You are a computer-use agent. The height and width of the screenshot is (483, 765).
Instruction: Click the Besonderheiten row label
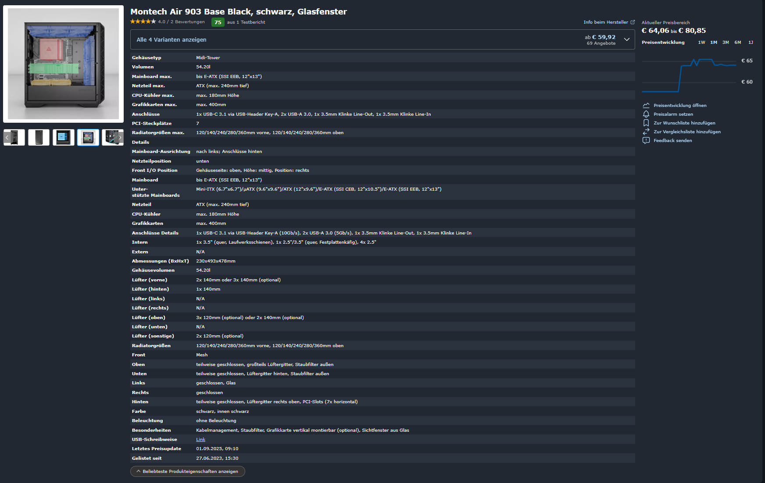(151, 430)
